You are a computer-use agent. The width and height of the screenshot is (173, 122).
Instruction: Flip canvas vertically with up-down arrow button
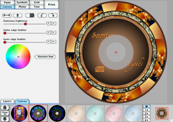pos(18,15)
